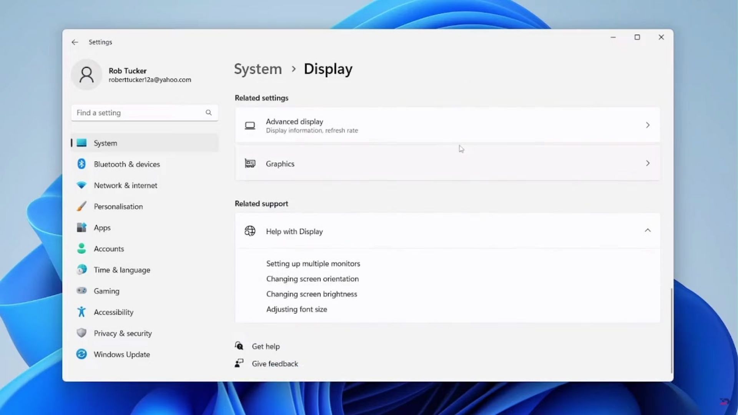The height and width of the screenshot is (415, 738).
Task: Open Gaming settings
Action: (x=145, y=291)
